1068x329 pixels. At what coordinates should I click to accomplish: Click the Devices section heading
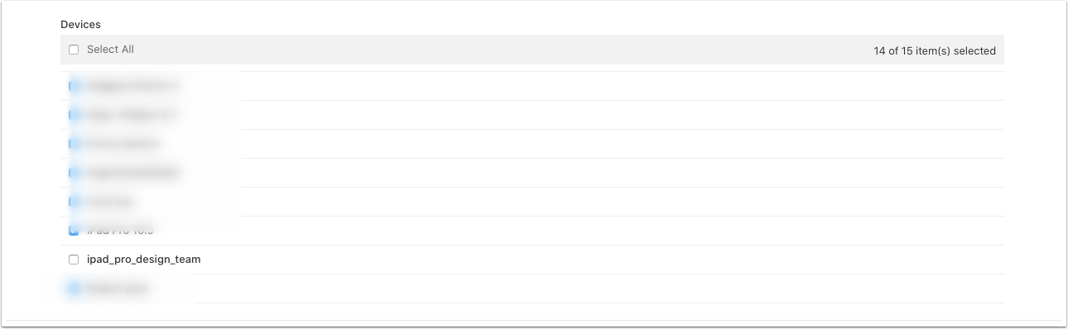click(x=81, y=25)
